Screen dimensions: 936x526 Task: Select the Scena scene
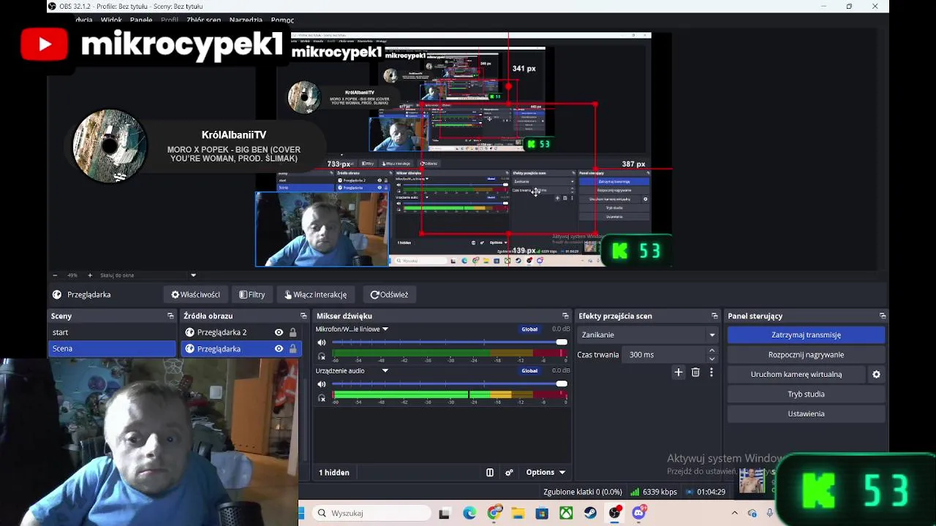[112, 348]
